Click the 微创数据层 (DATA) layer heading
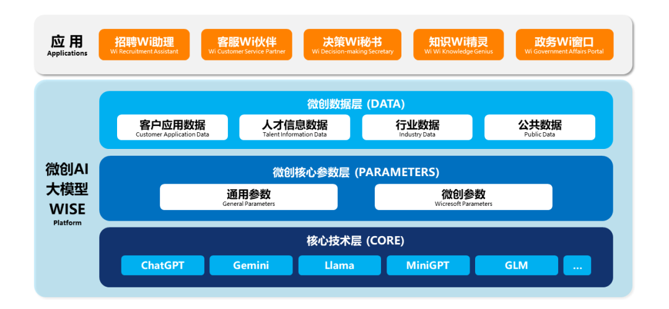This screenshot has width=669, height=309. pyautogui.click(x=356, y=104)
